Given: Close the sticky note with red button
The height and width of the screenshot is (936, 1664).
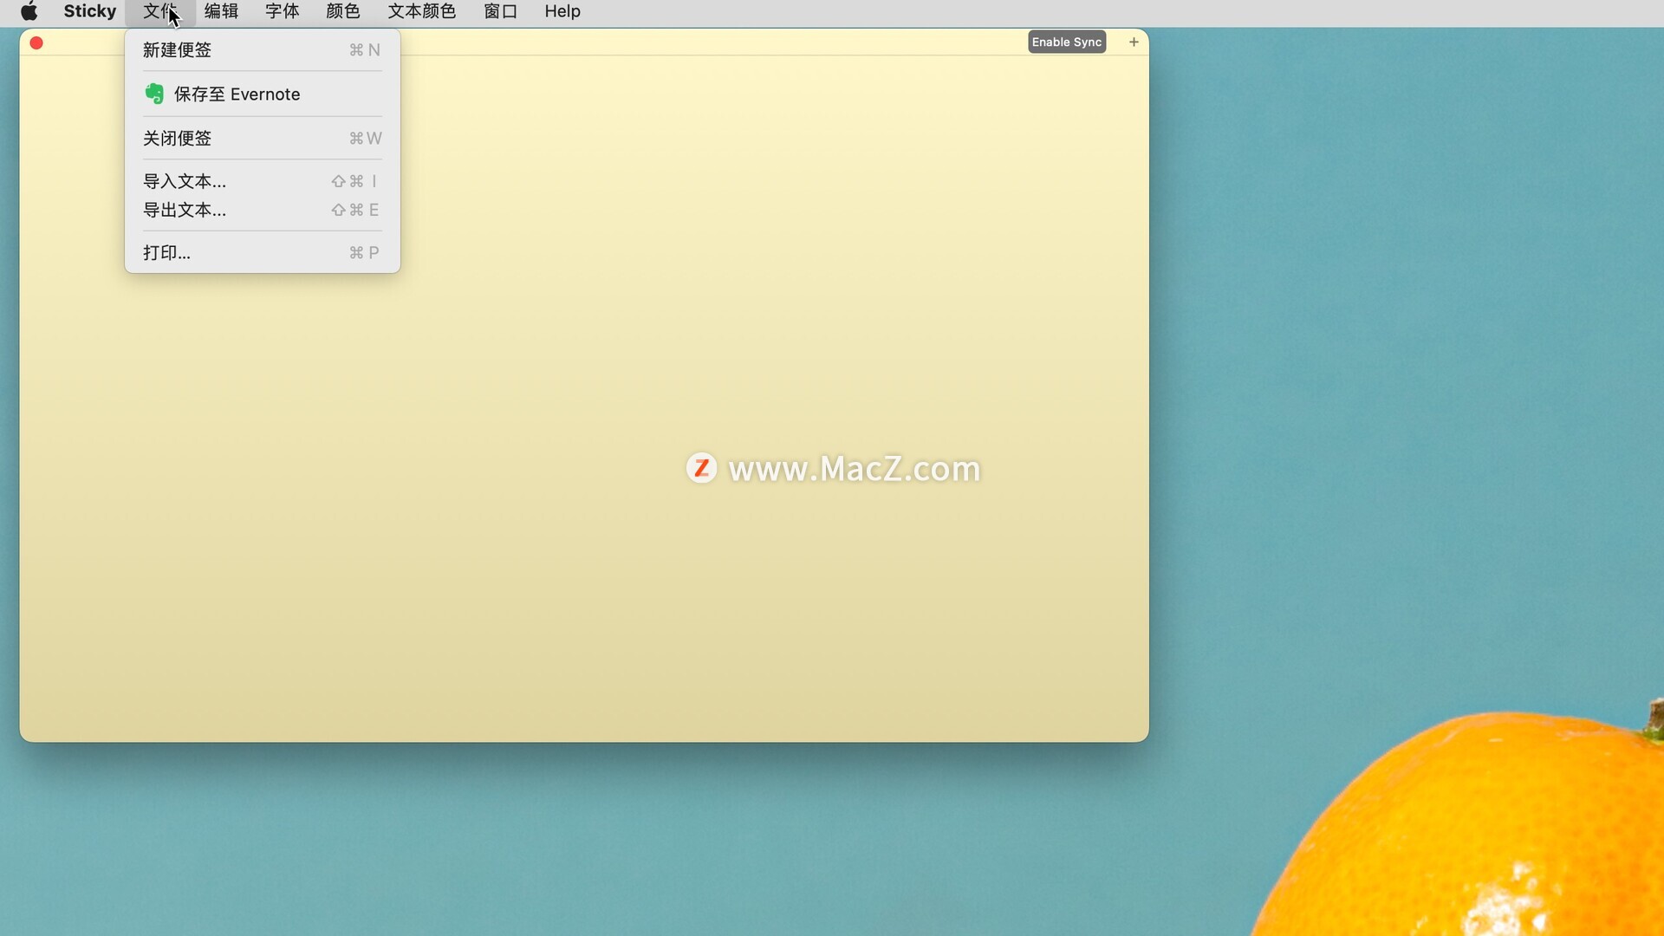Looking at the screenshot, I should tap(36, 42).
